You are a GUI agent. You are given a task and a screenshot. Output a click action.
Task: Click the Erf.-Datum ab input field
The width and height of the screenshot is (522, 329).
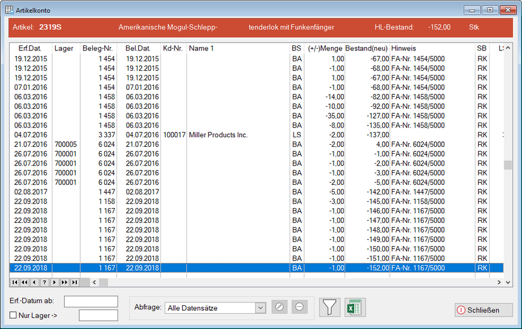pyautogui.click(x=91, y=301)
